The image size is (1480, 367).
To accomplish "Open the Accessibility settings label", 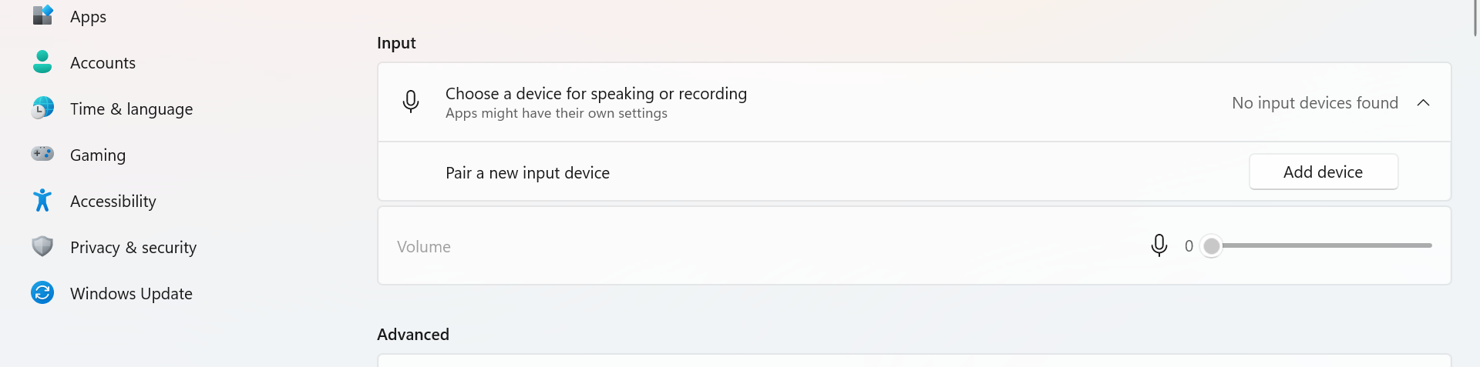I will click(x=113, y=202).
